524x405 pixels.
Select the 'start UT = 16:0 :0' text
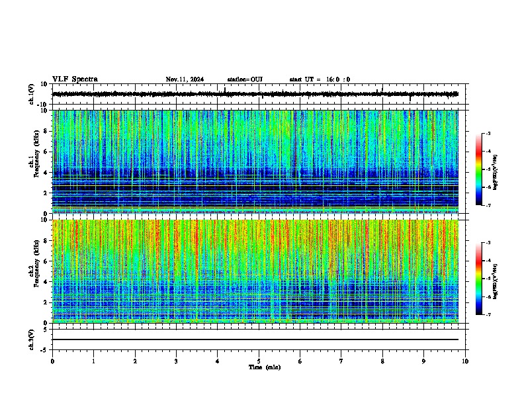[320, 79]
